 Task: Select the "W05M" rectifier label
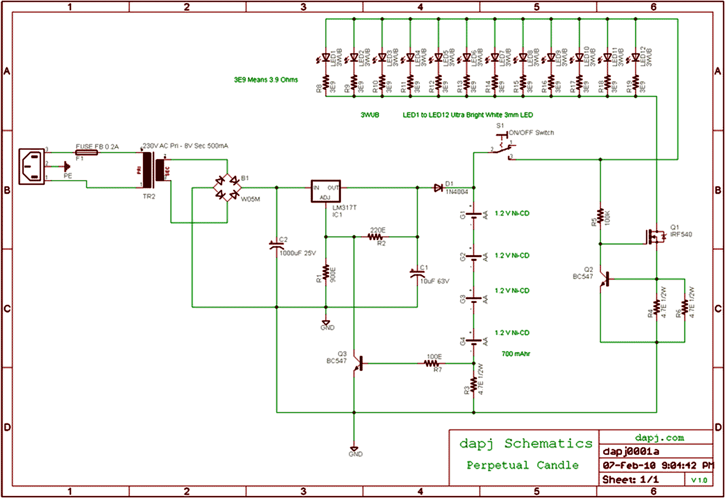pos(250,199)
